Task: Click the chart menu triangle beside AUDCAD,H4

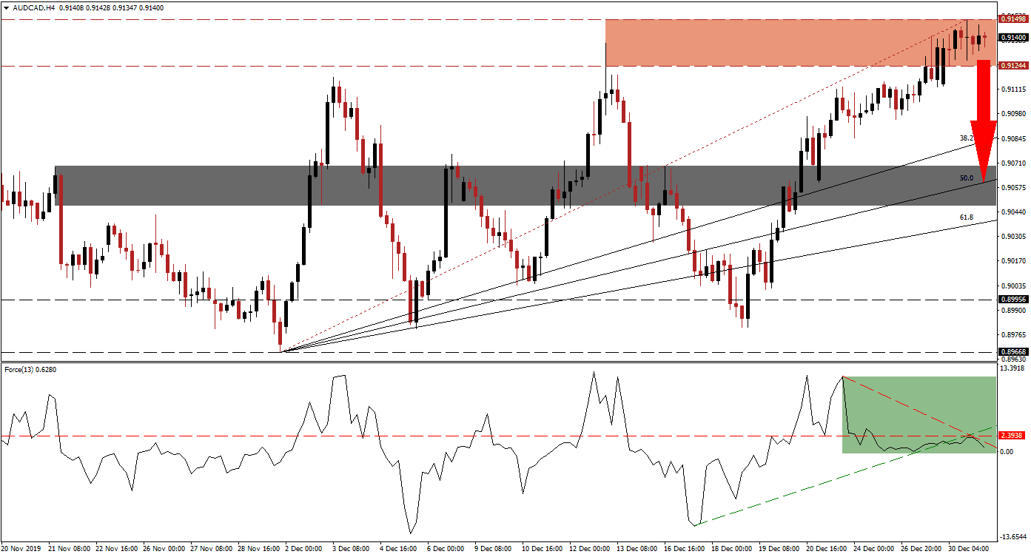Action: [x=5, y=6]
